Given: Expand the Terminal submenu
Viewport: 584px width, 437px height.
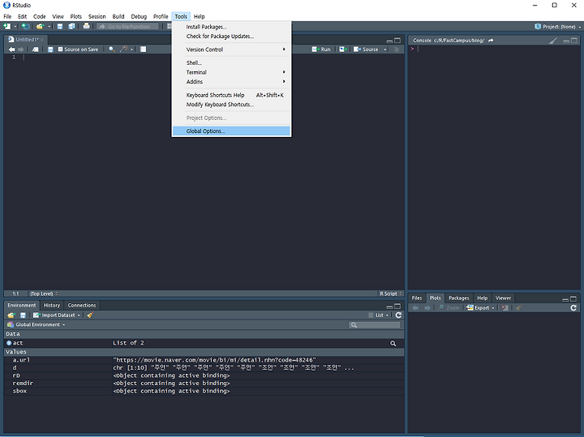Looking at the screenshot, I should click(231, 72).
